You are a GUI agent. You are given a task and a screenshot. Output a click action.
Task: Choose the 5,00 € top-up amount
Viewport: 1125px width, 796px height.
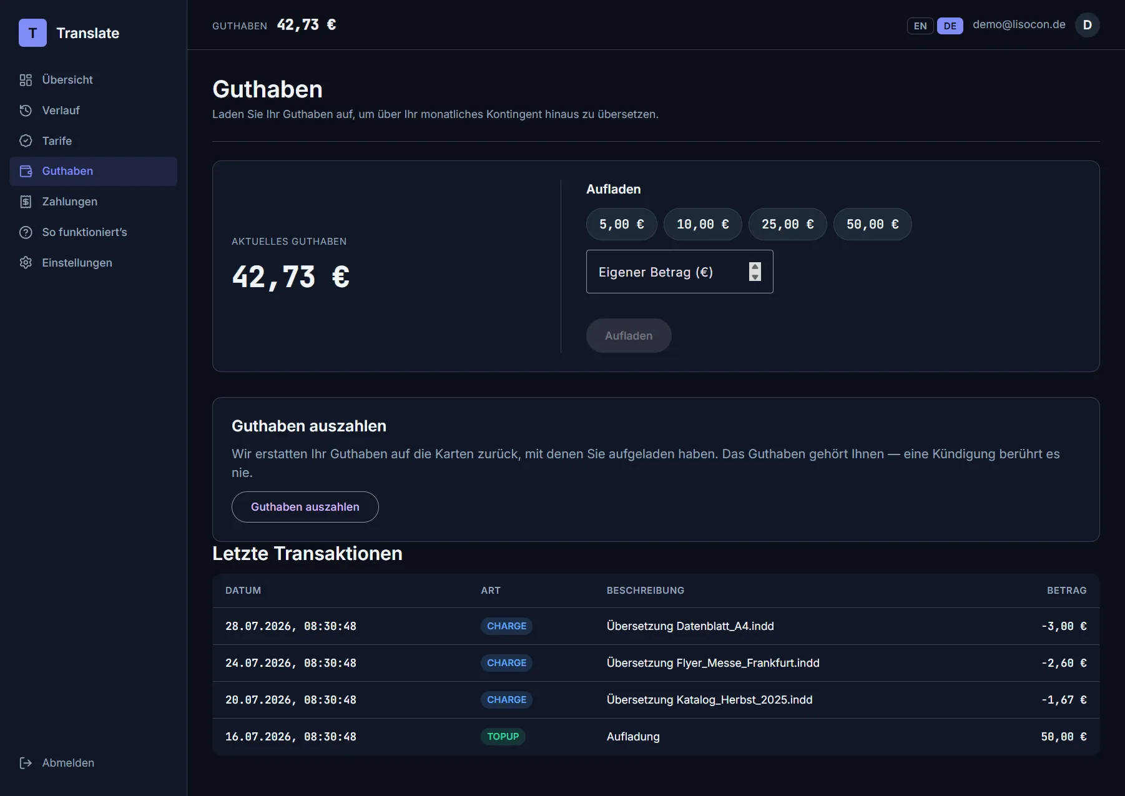pyautogui.click(x=621, y=224)
